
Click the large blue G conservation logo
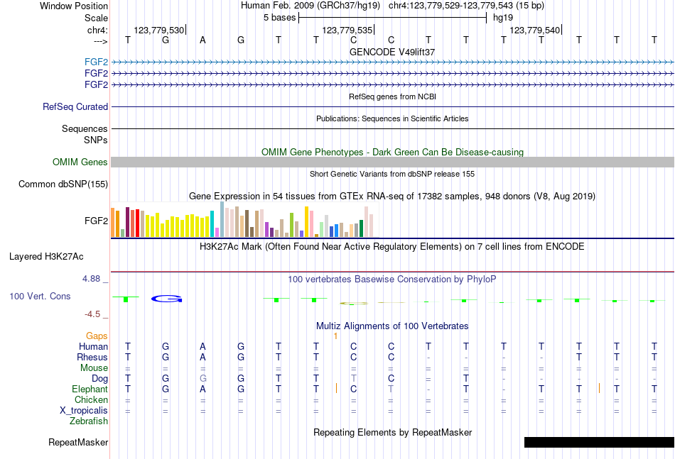point(166,299)
